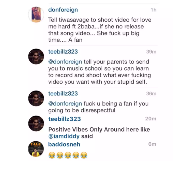
Task: Click the baddosneh username
Action: pyautogui.click(x=64, y=144)
